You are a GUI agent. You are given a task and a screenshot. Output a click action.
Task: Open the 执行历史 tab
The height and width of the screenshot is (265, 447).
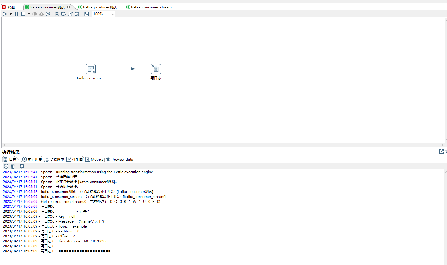pyautogui.click(x=32, y=159)
